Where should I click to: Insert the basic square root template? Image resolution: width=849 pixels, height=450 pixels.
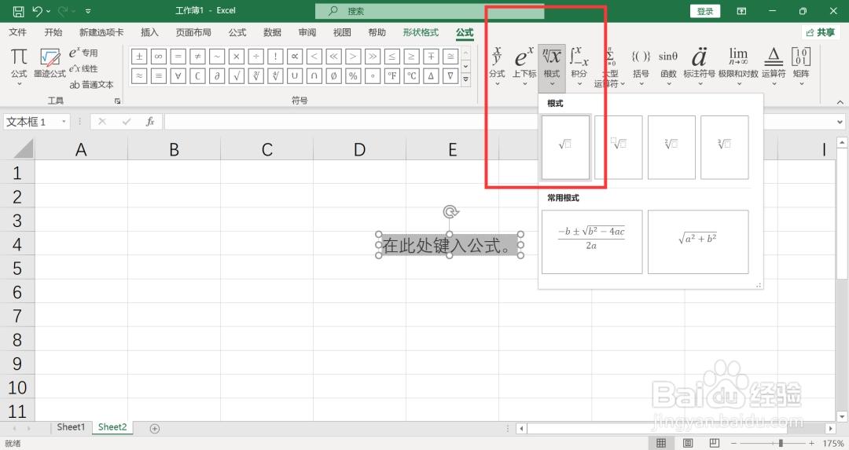click(x=565, y=147)
